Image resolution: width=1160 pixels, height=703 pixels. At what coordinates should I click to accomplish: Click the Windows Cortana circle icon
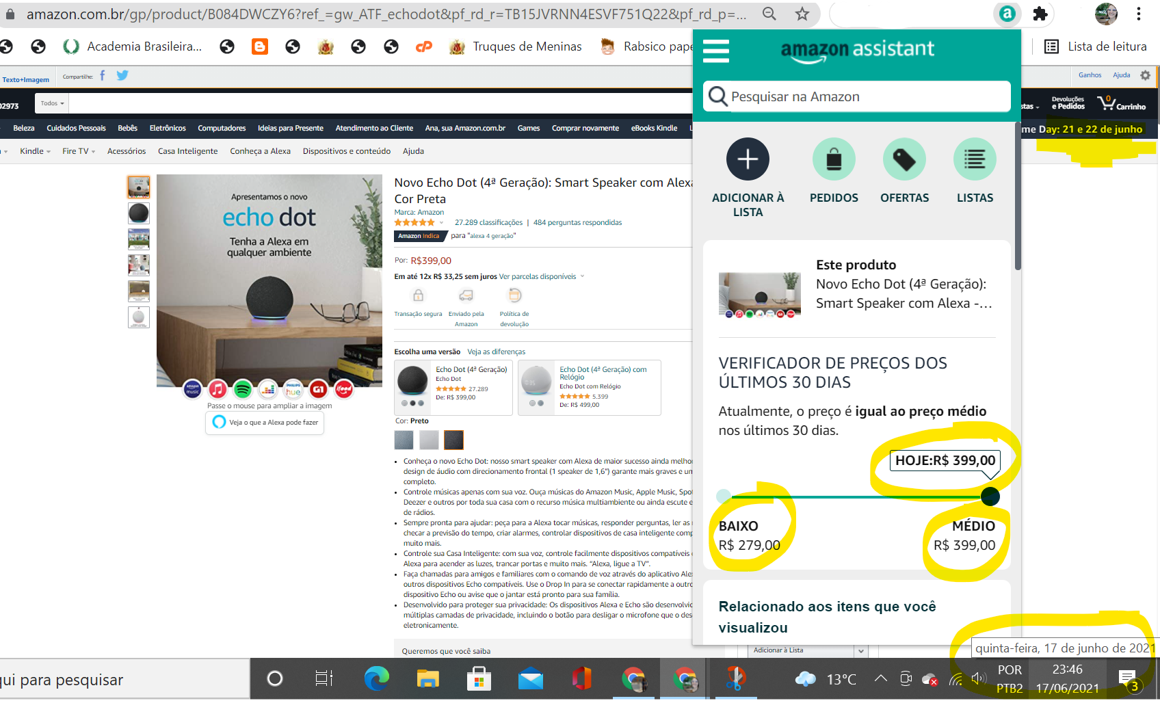(x=274, y=678)
